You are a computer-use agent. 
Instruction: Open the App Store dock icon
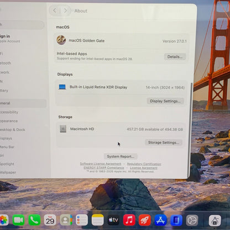click(x=160, y=220)
